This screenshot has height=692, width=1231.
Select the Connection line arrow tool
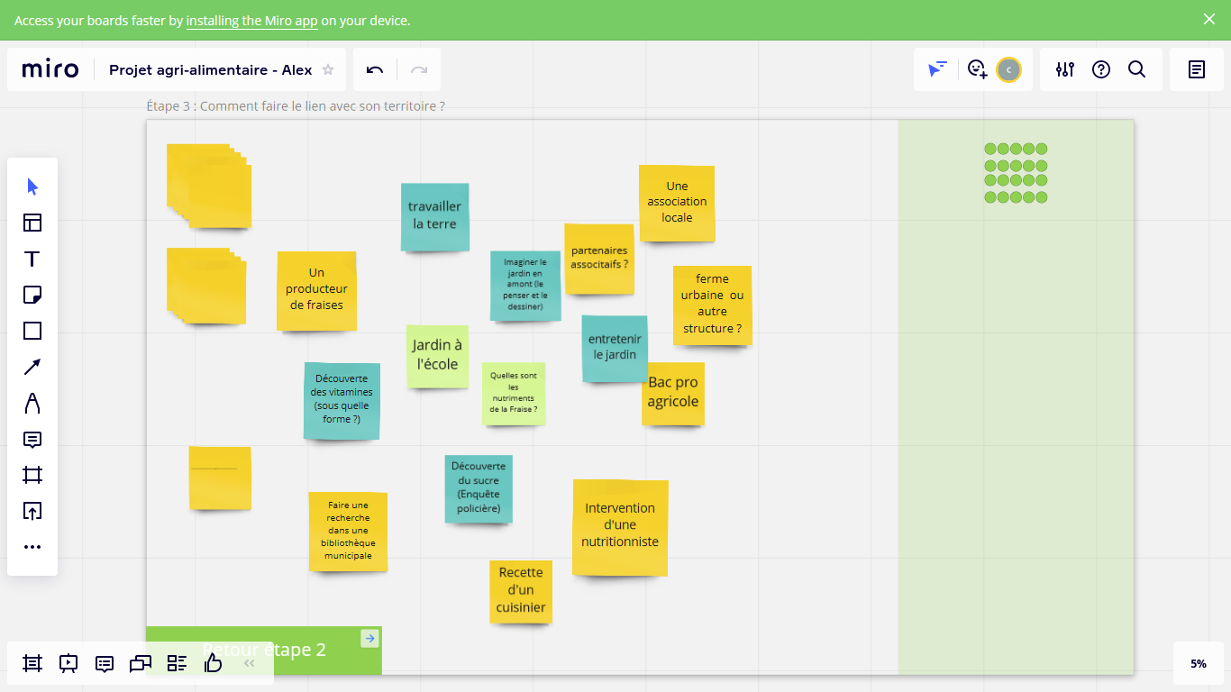32,367
